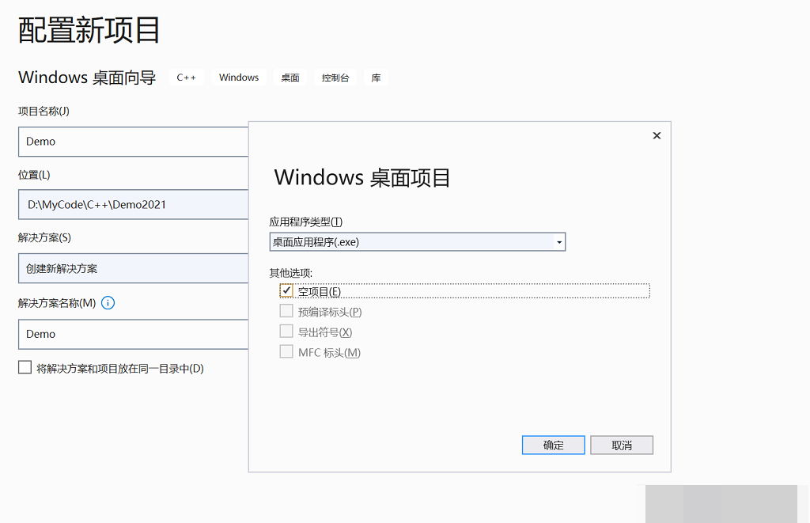Click the Windows 桌面向导 heading
This screenshot has width=810, height=523.
pyautogui.click(x=87, y=78)
